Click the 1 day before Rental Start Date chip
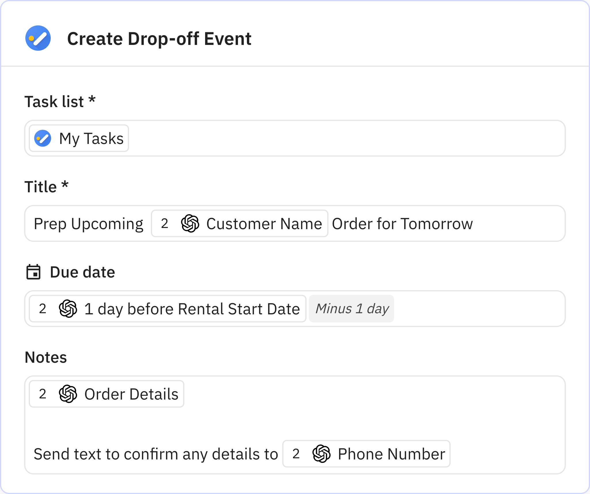Screen dimensions: 590x494 pos(167,309)
